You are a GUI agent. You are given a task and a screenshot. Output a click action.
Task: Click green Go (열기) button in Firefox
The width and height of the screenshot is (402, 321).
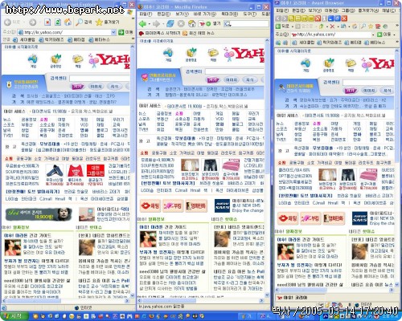pos(213,24)
